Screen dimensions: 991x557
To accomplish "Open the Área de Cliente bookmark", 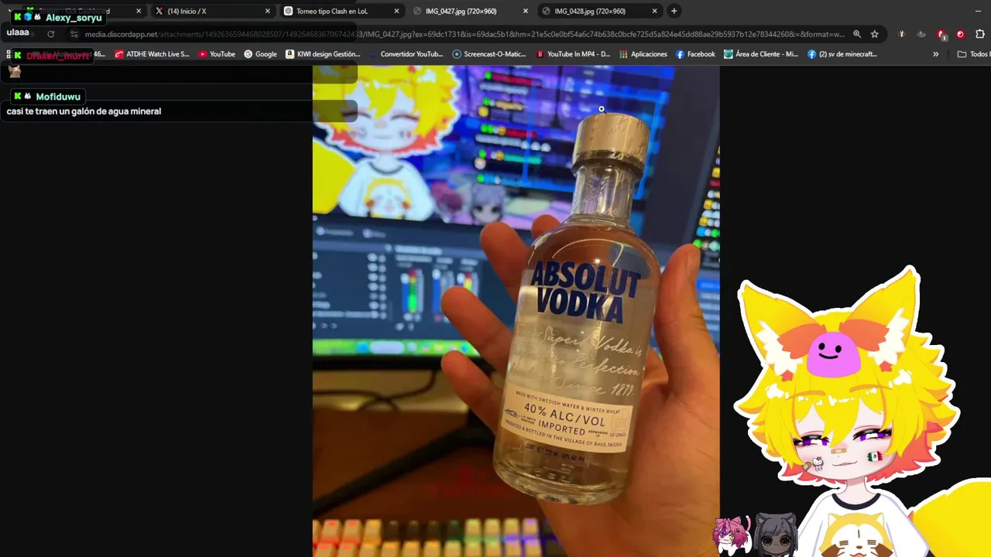I will (x=761, y=54).
